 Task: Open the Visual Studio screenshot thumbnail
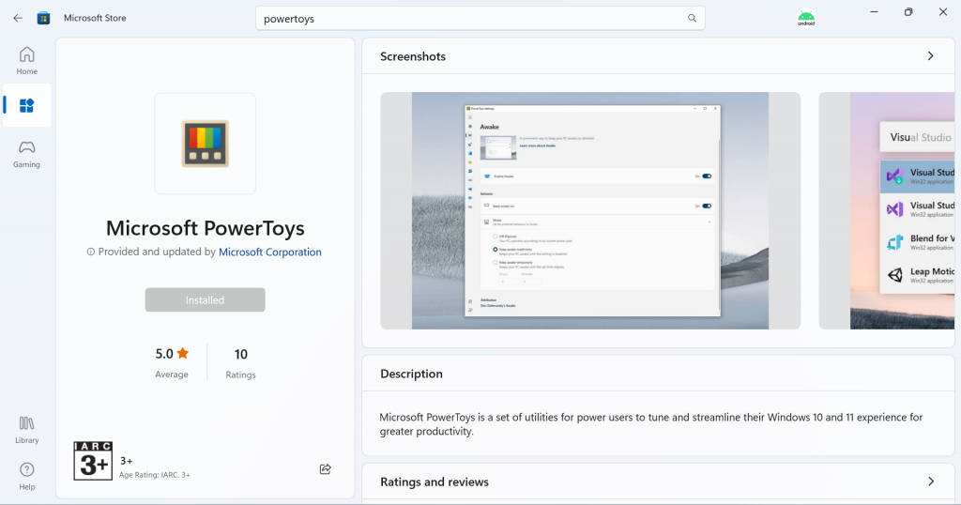(887, 211)
